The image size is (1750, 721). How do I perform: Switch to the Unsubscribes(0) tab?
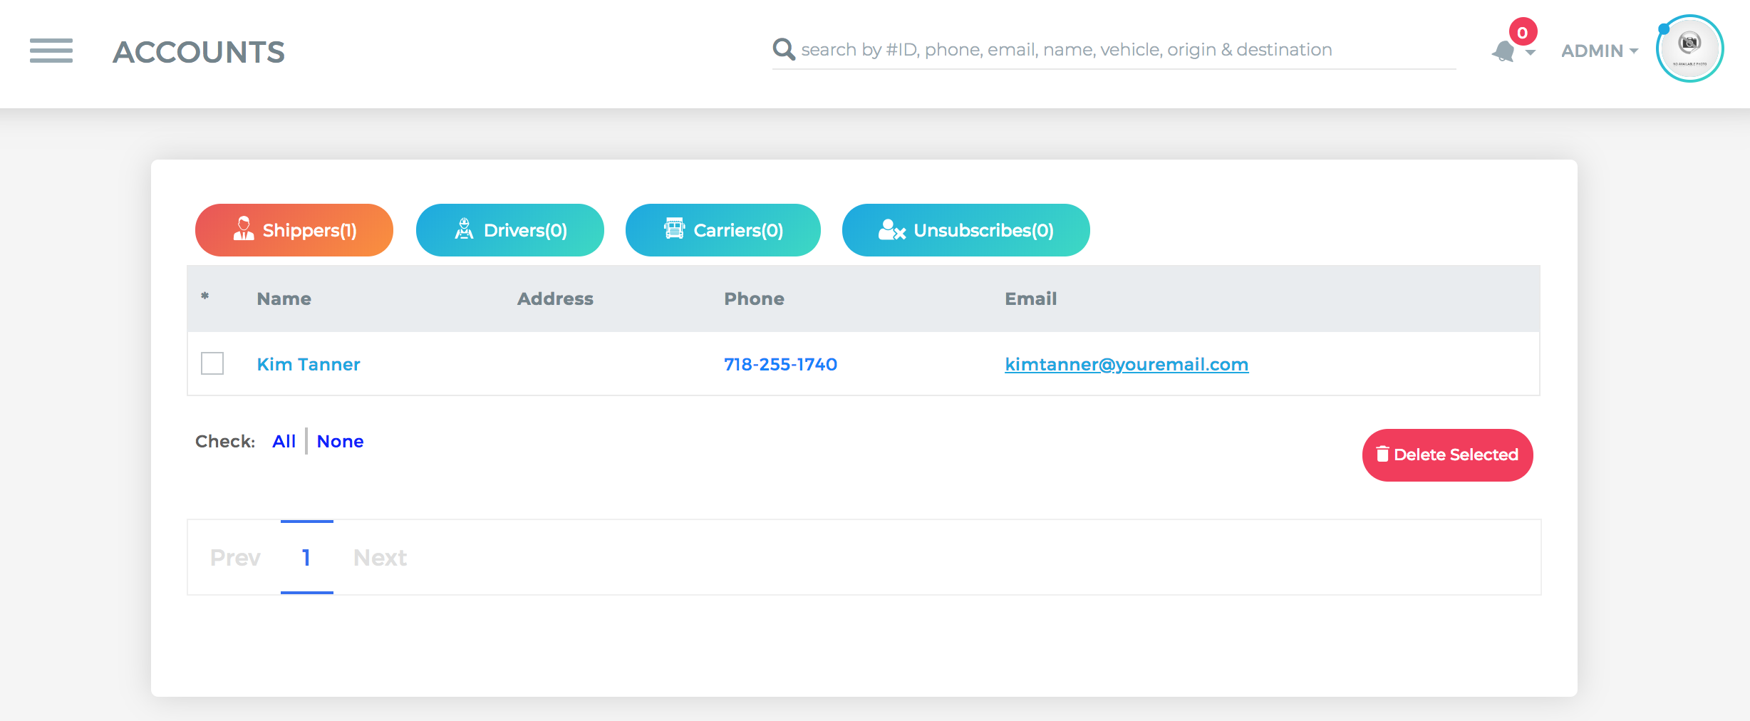[x=965, y=230]
